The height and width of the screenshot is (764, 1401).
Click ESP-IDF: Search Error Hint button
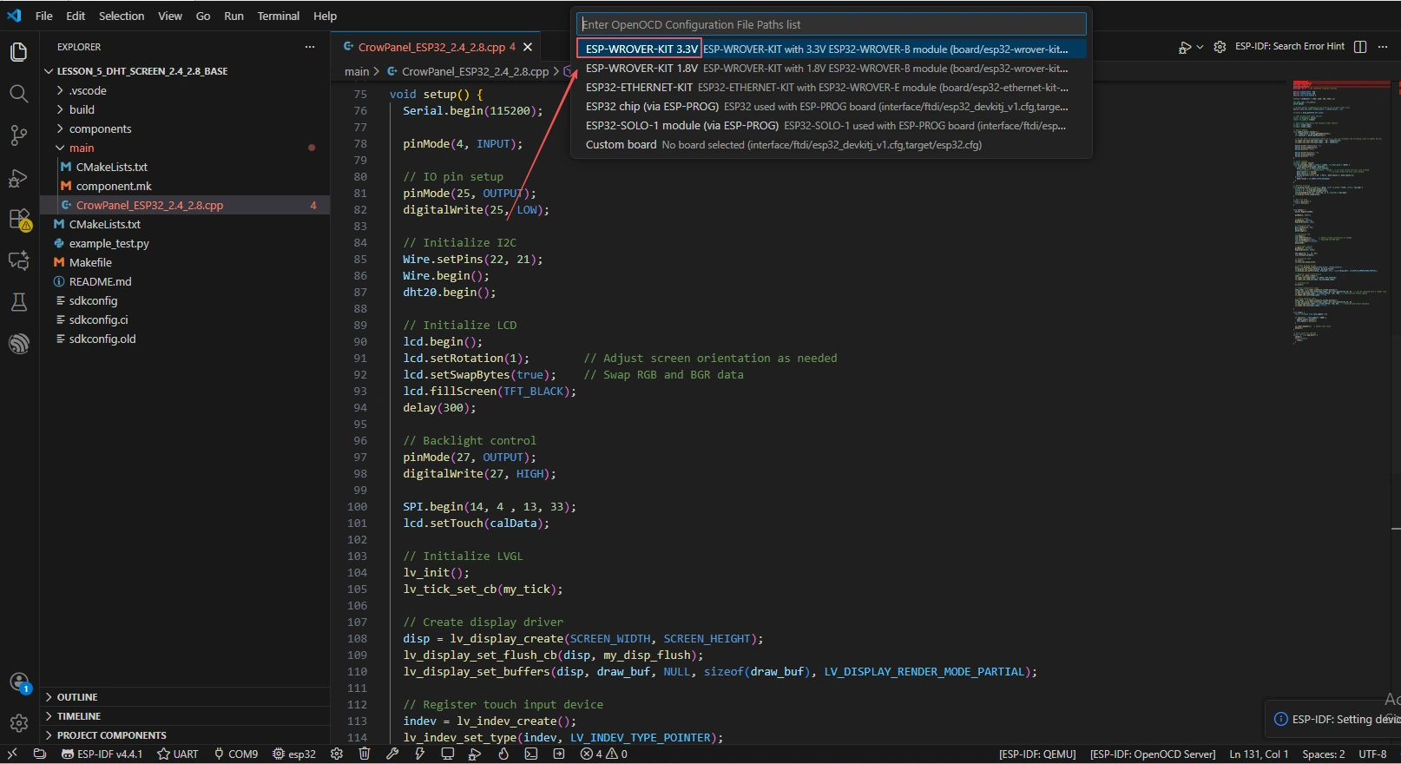click(1288, 47)
